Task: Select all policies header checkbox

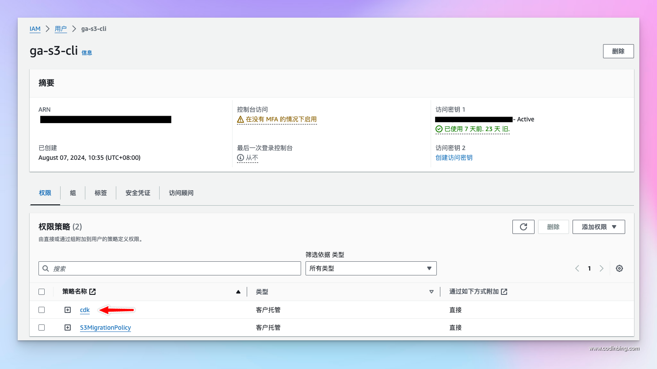Action: point(42,292)
